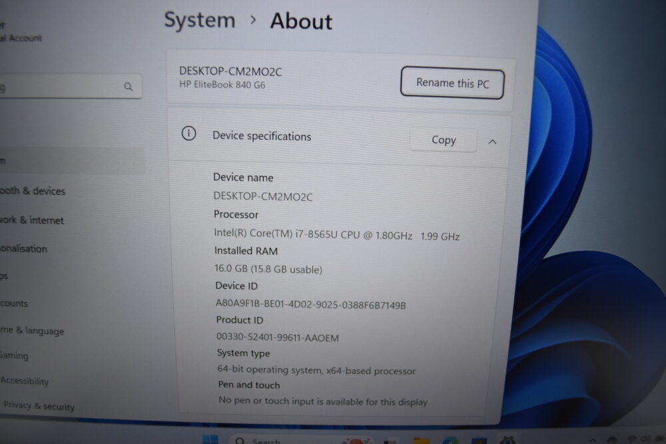Screen dimensions: 666x444
Task: Open File Explorer from the taskbar
Action: (x=422, y=441)
